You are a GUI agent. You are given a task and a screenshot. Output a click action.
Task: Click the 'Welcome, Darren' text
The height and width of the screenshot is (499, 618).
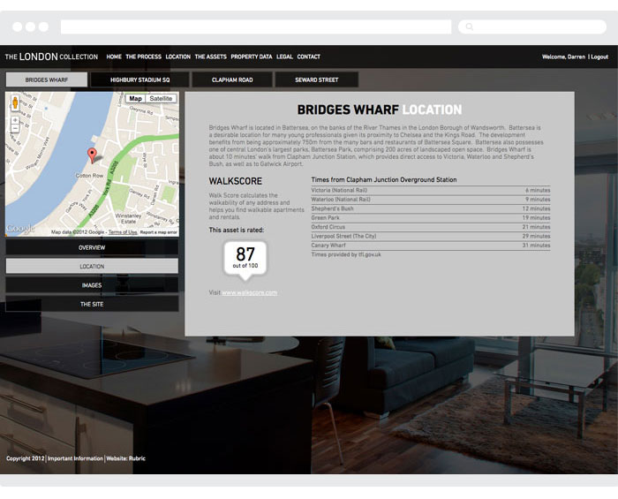(x=563, y=57)
